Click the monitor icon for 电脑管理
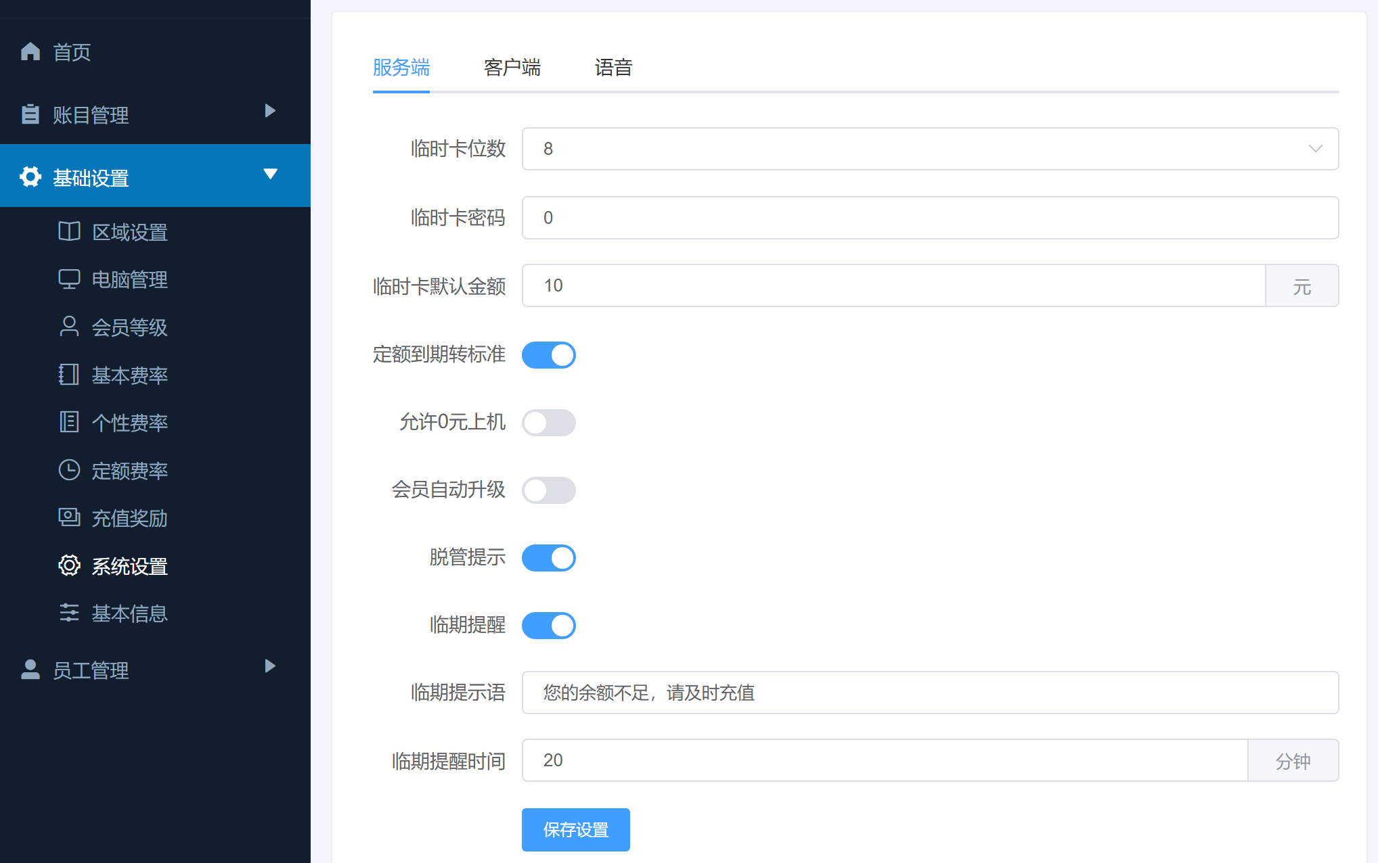 (69, 279)
